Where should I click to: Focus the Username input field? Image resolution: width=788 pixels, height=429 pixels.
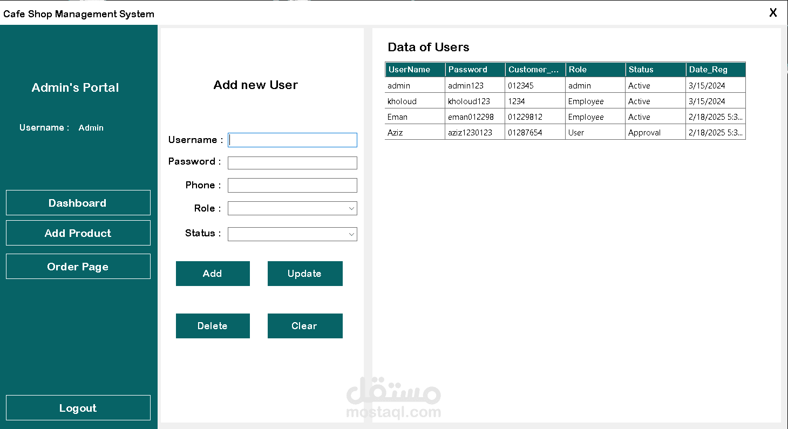tap(293, 140)
